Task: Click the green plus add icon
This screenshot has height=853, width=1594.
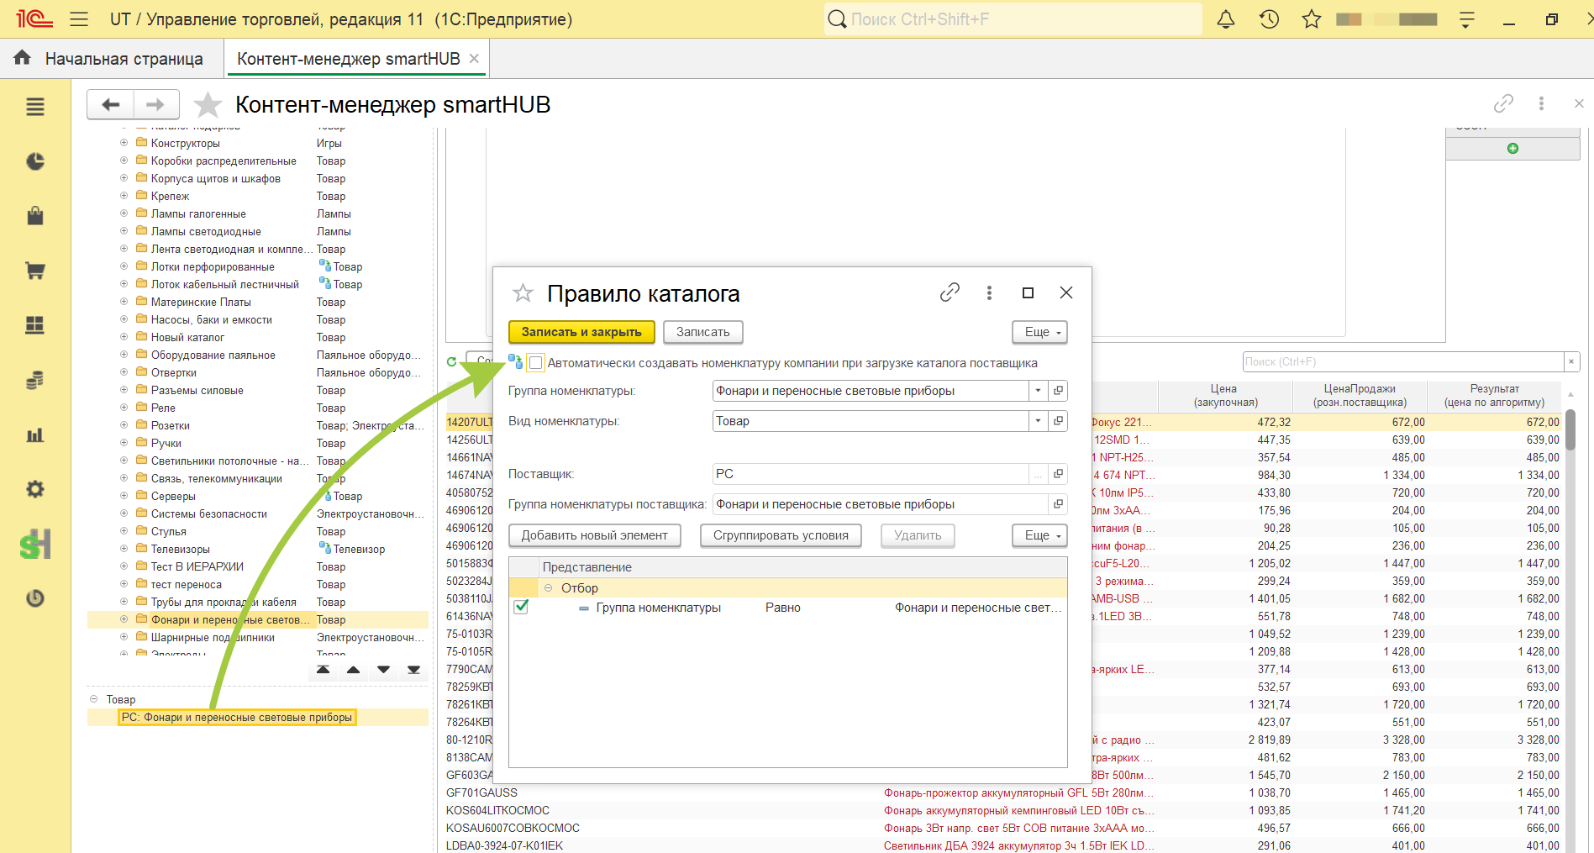Action: click(x=1512, y=149)
